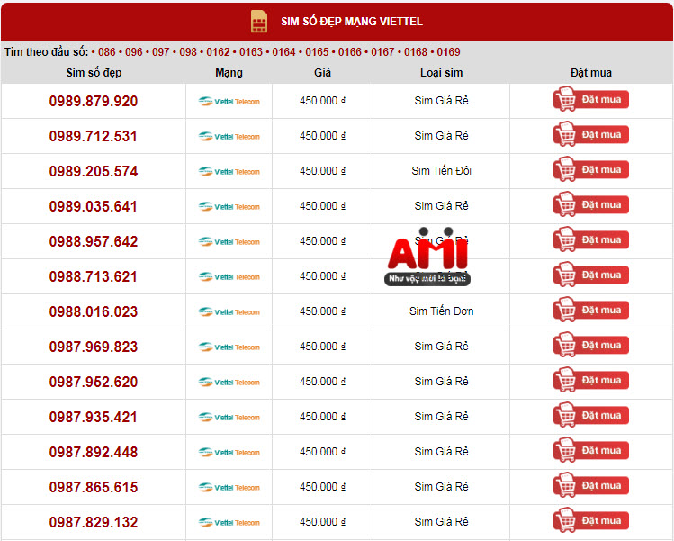Order SIM 0988.016.023 with Đặt mua
674x541 pixels.
pyautogui.click(x=591, y=310)
